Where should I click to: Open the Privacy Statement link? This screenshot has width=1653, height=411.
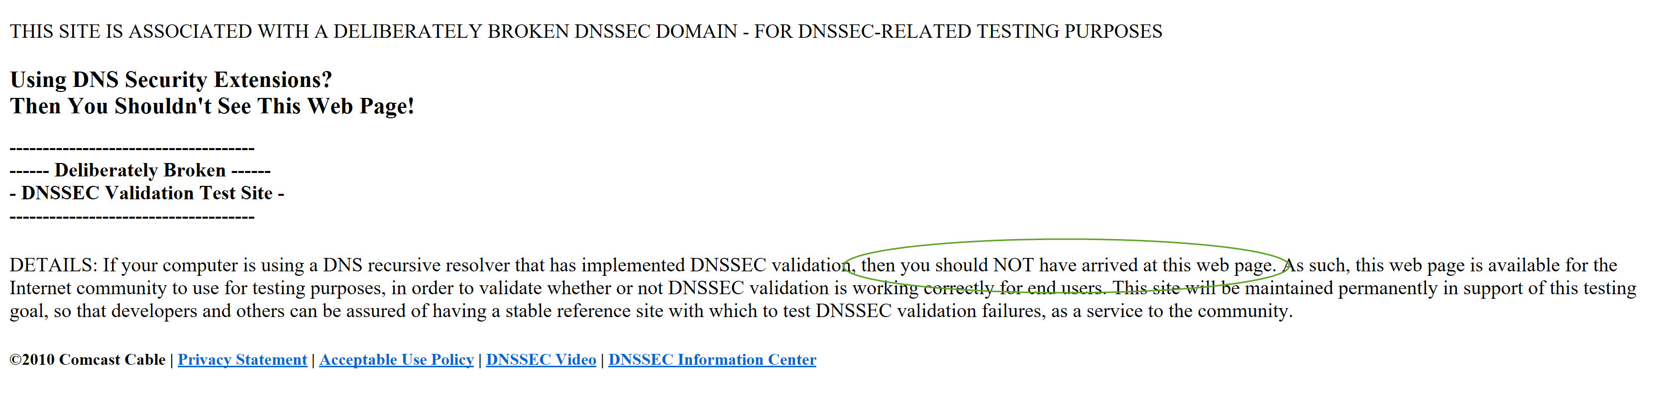(x=242, y=360)
